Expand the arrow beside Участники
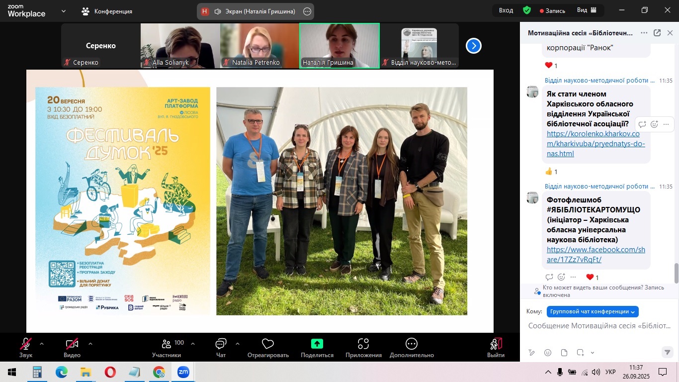Image resolution: width=679 pixels, height=382 pixels. pos(193,343)
